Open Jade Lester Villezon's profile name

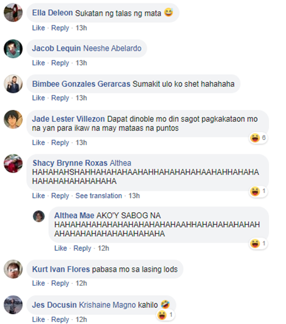(x=68, y=119)
